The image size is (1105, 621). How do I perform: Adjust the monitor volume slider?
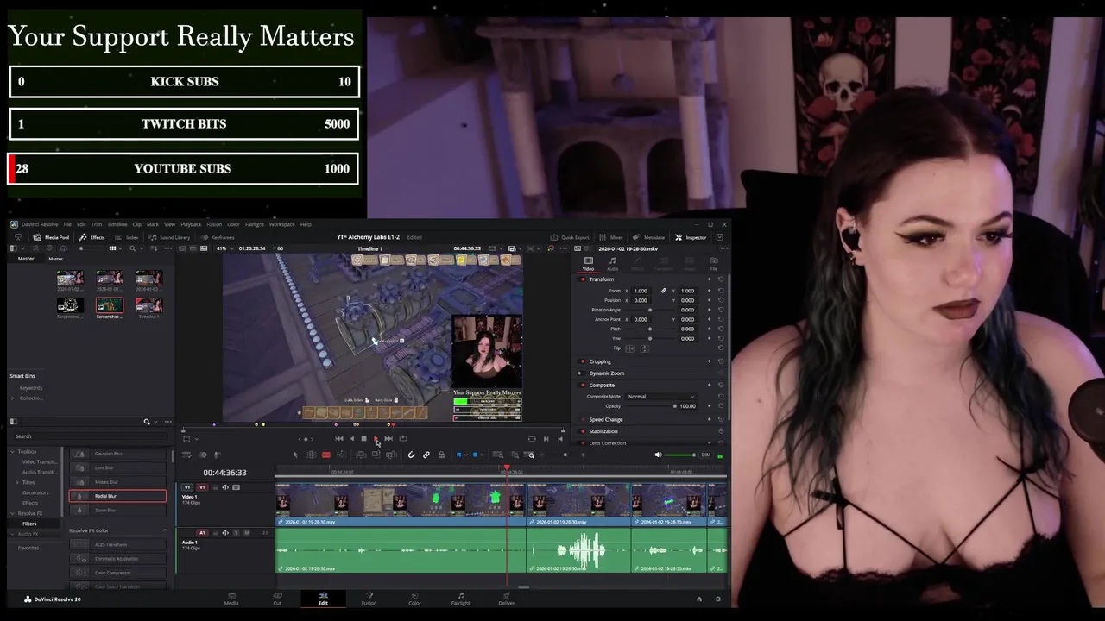[680, 455]
